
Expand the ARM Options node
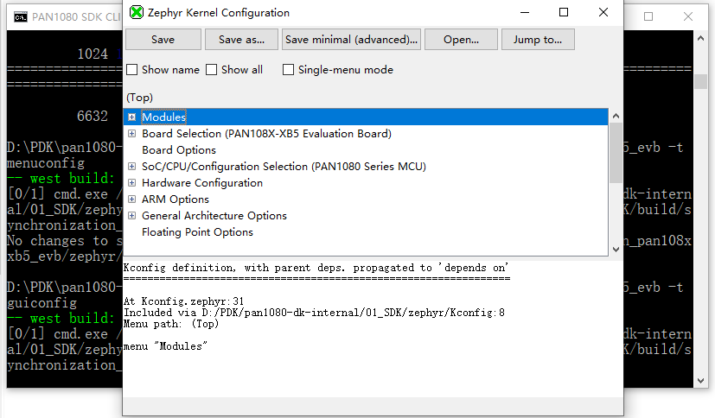click(131, 199)
